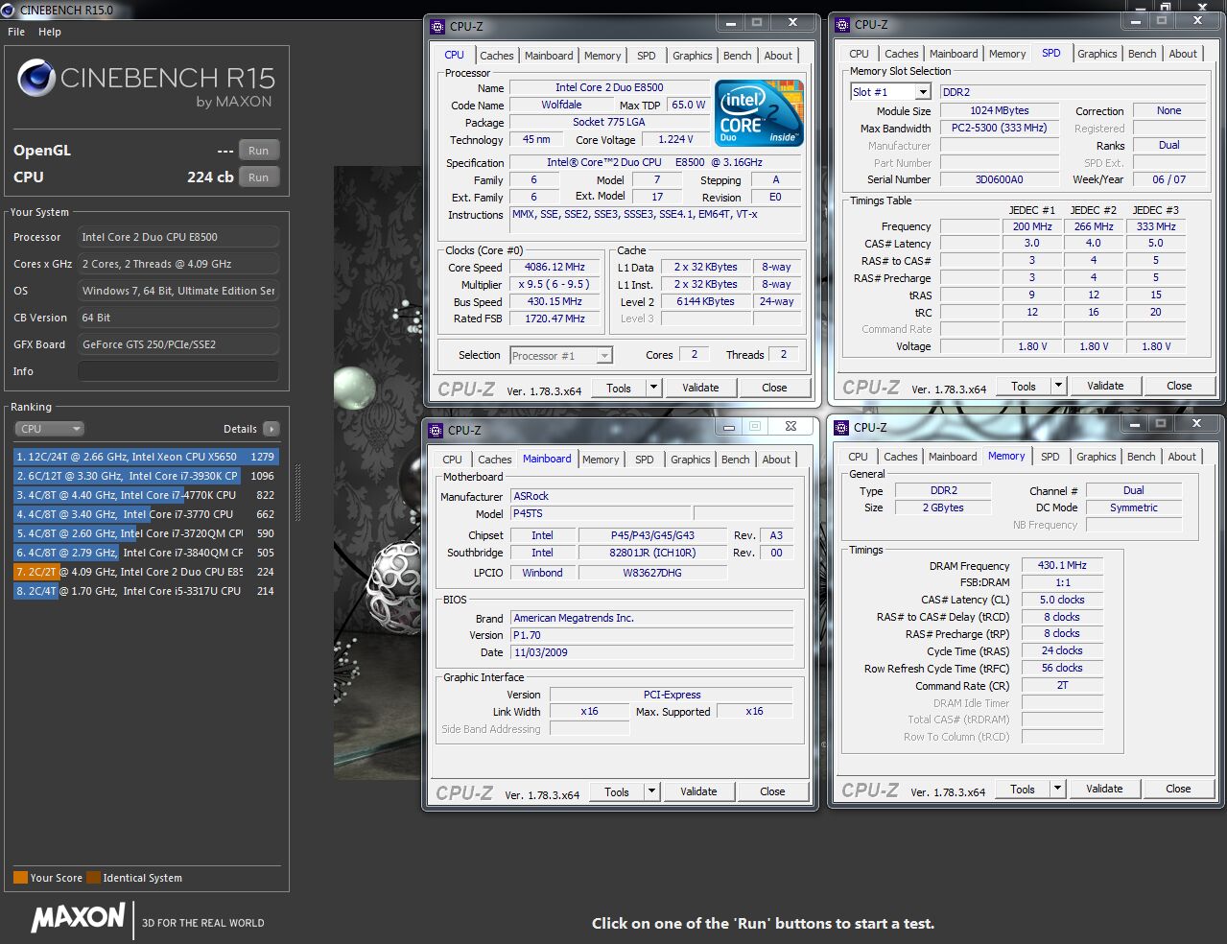Click the Your Score orange legend swatch
The image size is (1227, 944).
tap(20, 878)
